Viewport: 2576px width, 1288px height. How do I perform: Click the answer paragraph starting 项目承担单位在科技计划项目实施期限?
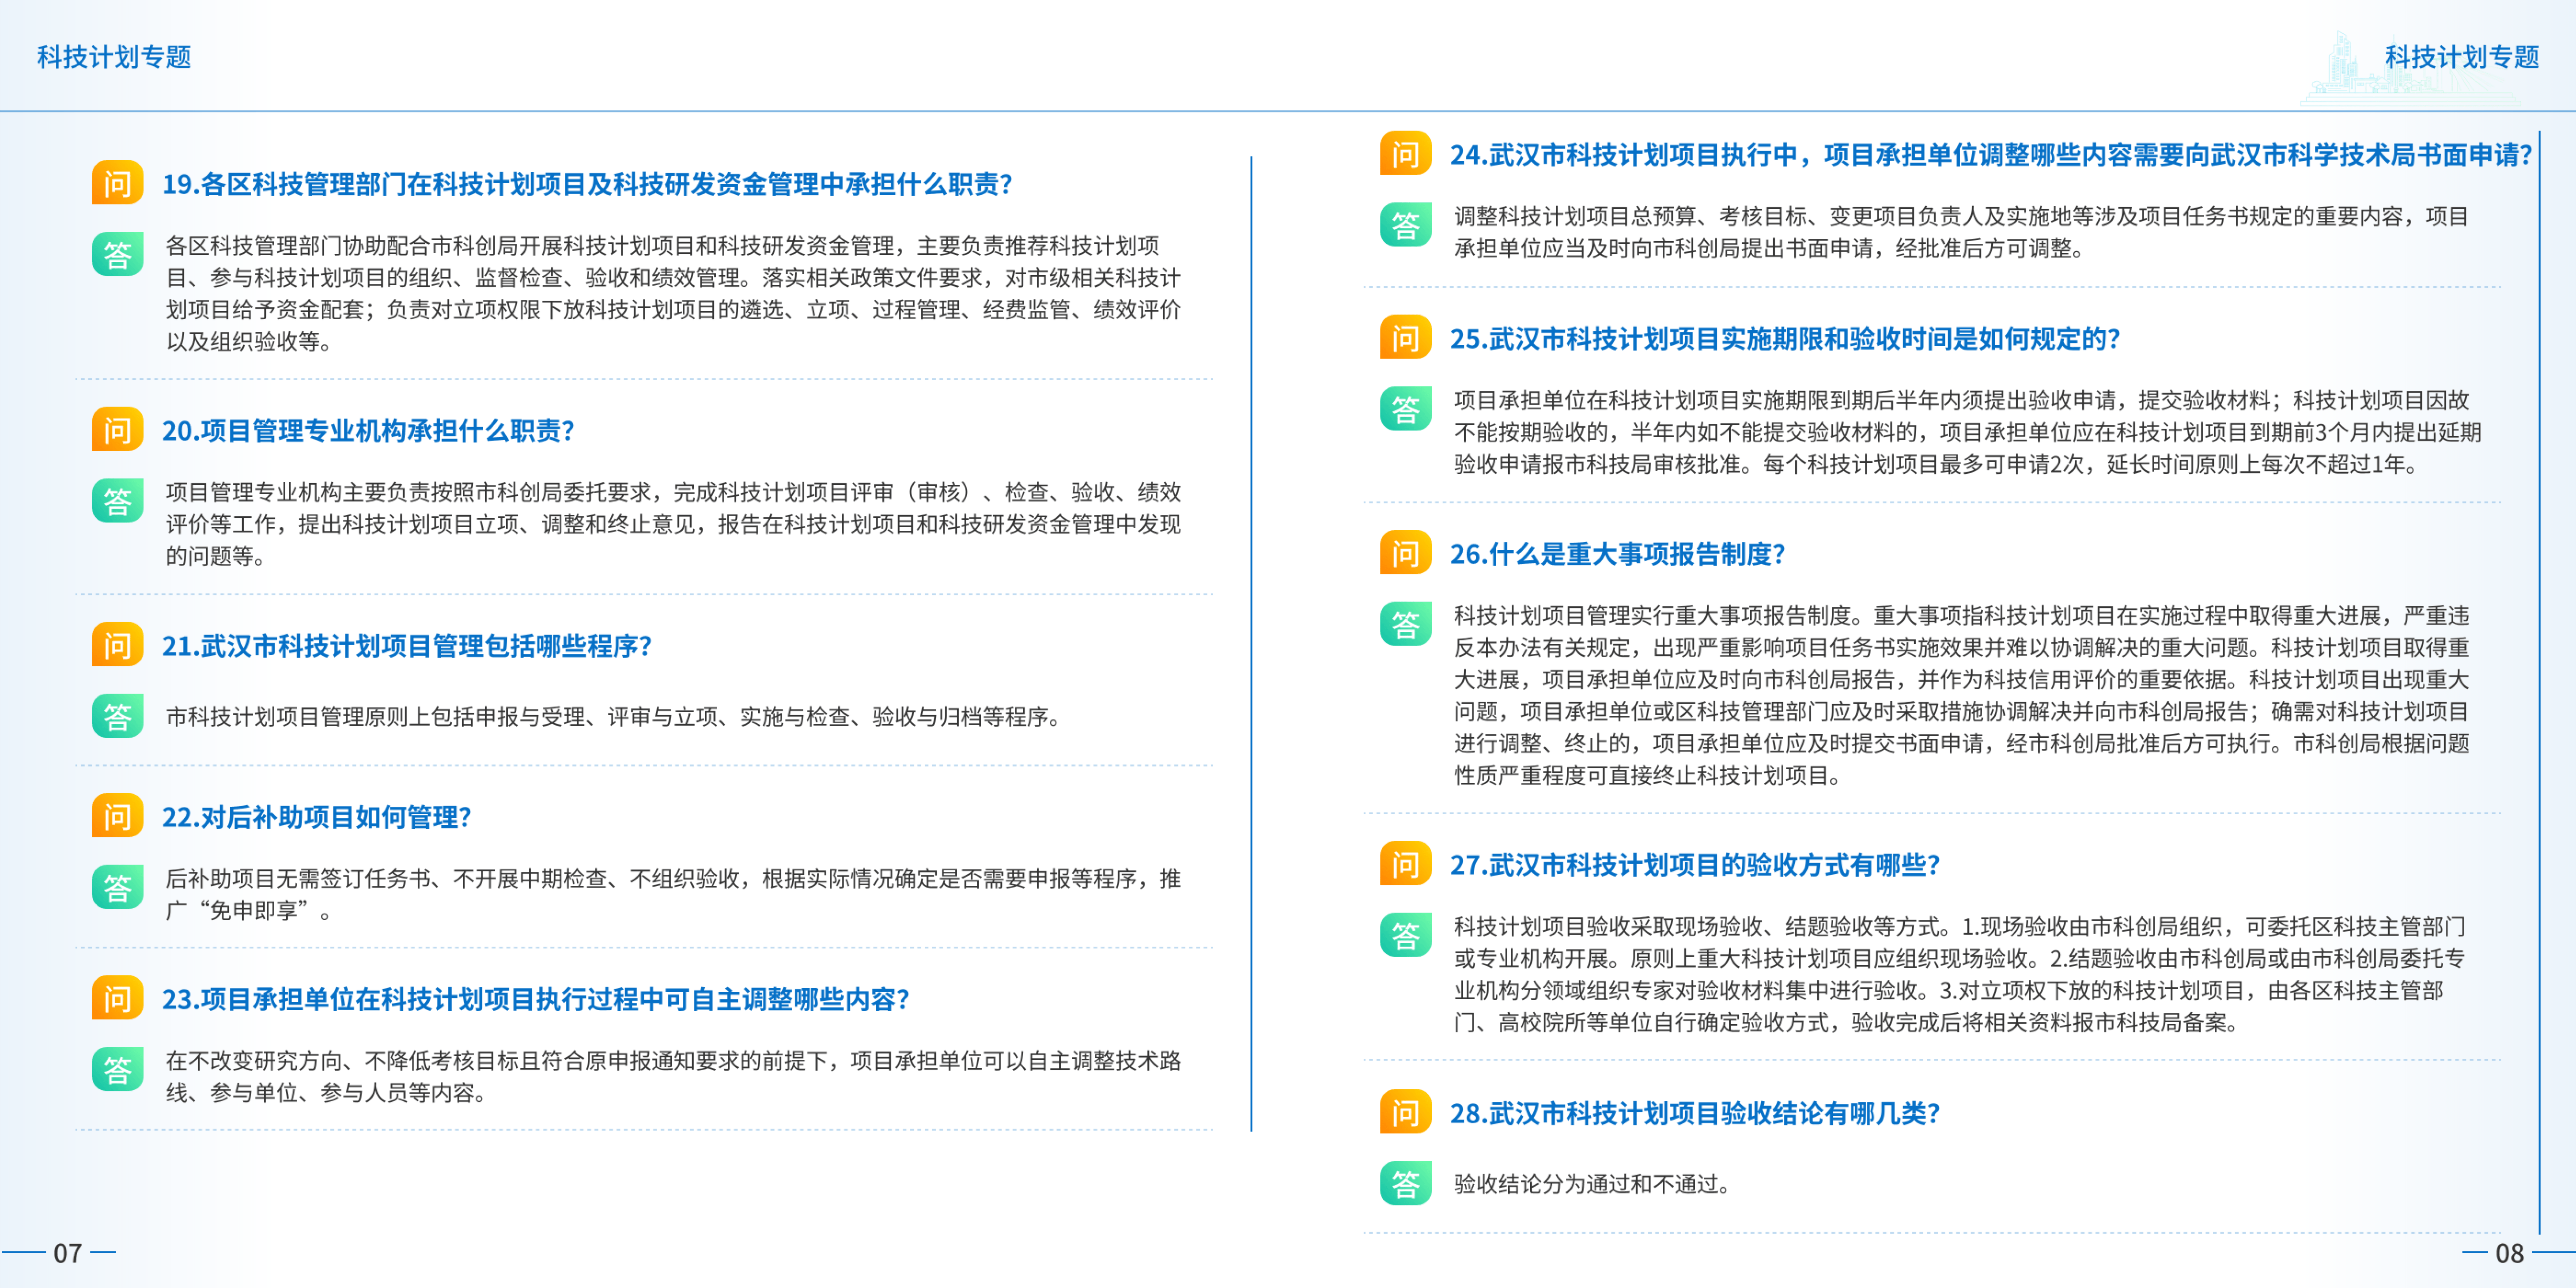(1967, 432)
